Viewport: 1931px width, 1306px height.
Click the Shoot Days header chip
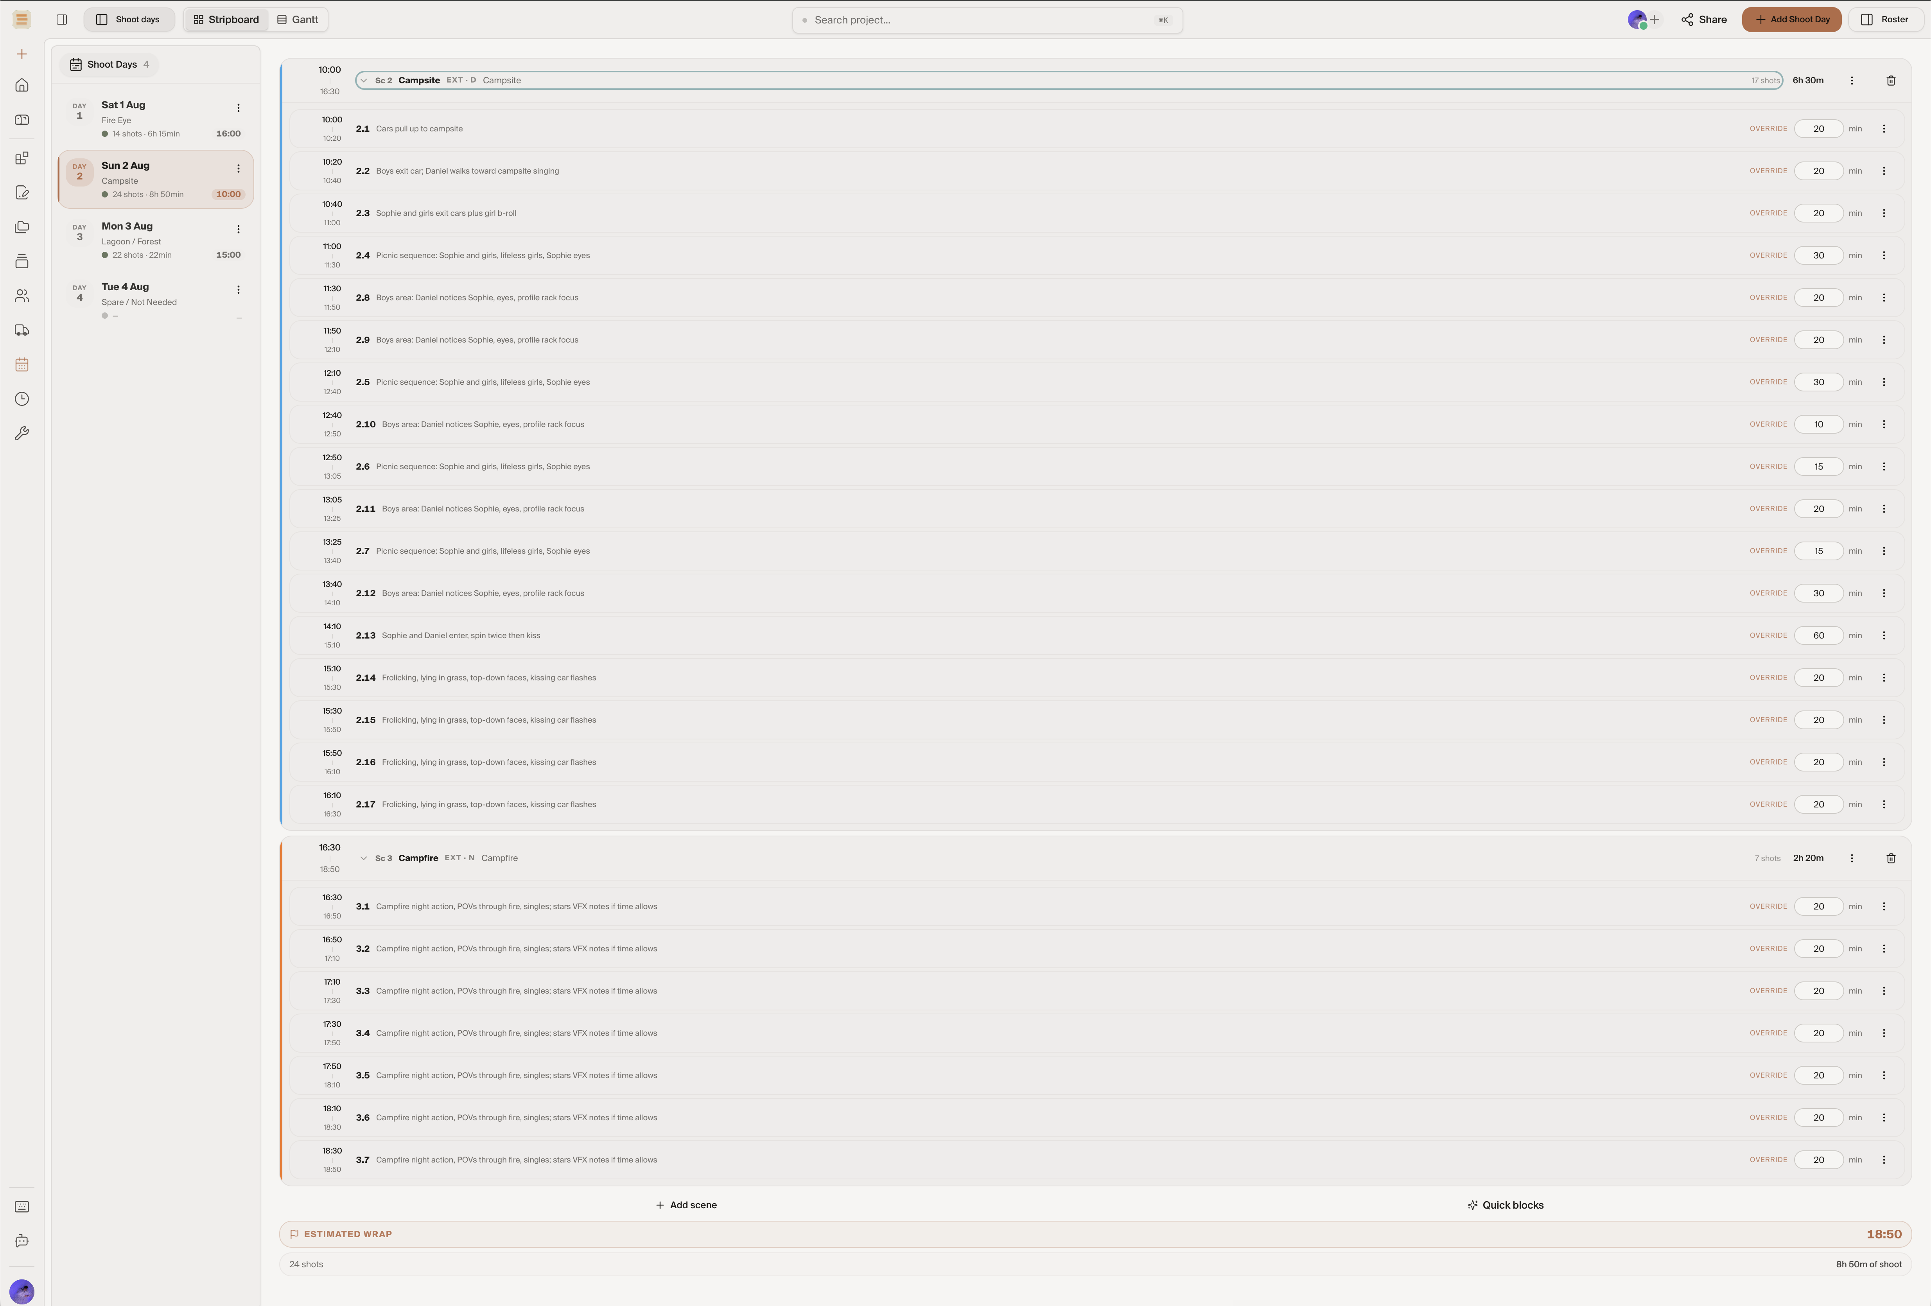109,64
